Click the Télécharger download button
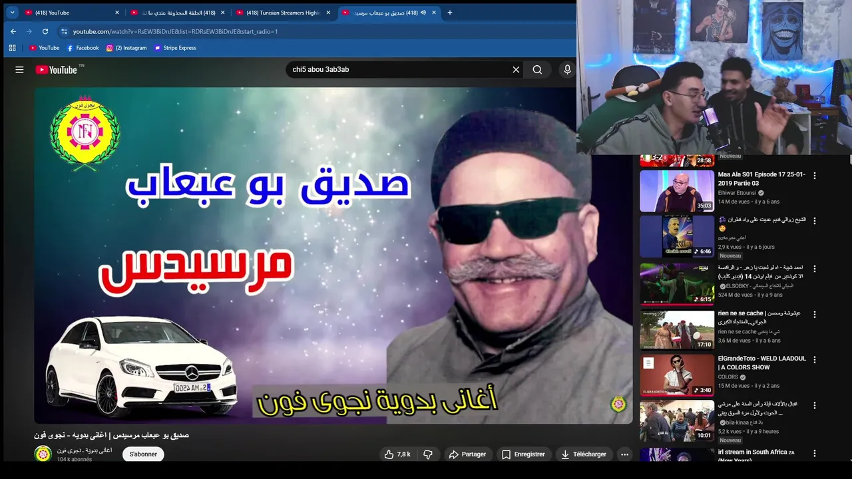Screen dimensions: 852x479 [x=584, y=454]
